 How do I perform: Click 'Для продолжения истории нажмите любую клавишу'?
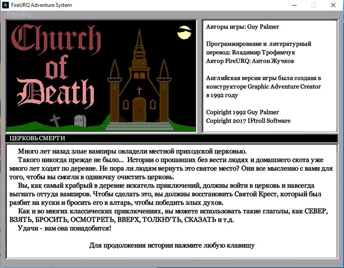click(x=172, y=245)
